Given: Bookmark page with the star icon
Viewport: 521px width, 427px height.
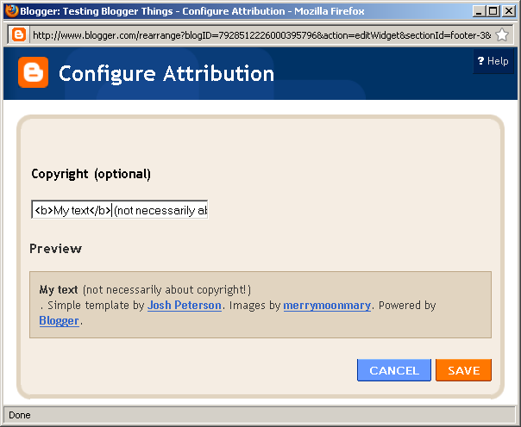Looking at the screenshot, I should coord(502,34).
